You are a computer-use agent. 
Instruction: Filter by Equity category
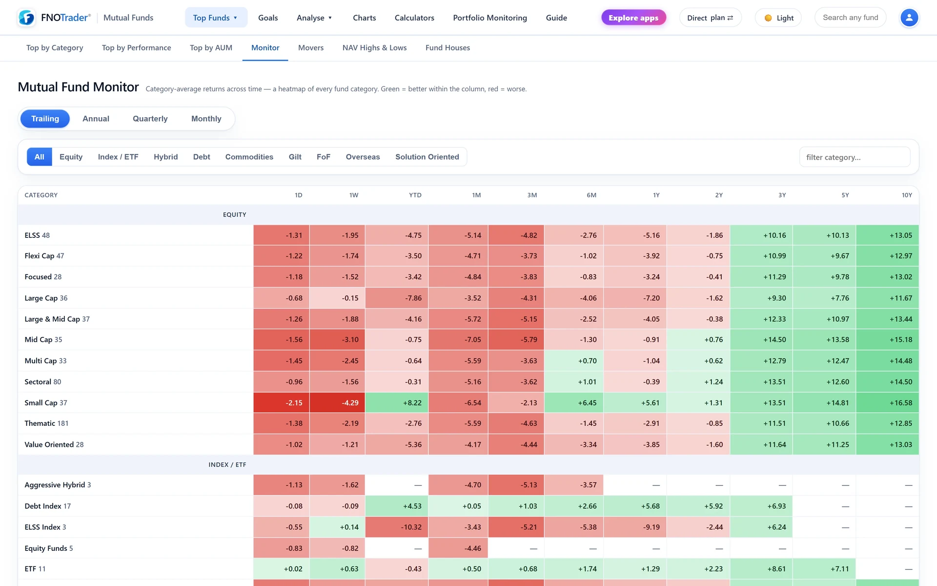(x=71, y=157)
